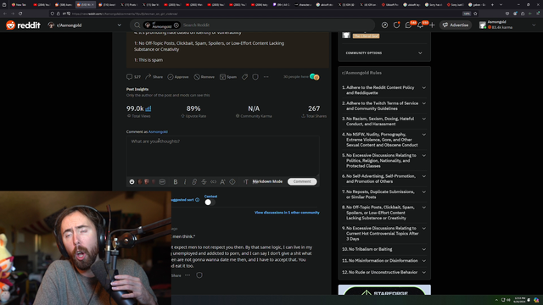Image resolution: width=543 pixels, height=305 pixels.
Task: Click the 30 people here avatars
Action: pyautogui.click(x=315, y=77)
